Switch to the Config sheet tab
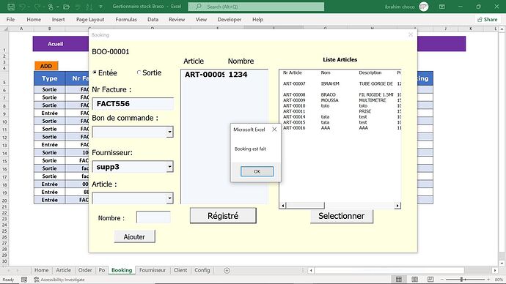 tap(202, 270)
